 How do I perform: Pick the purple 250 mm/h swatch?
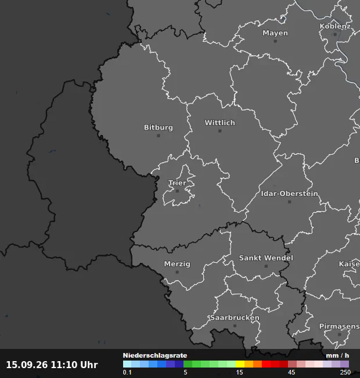pyautogui.click(x=344, y=364)
